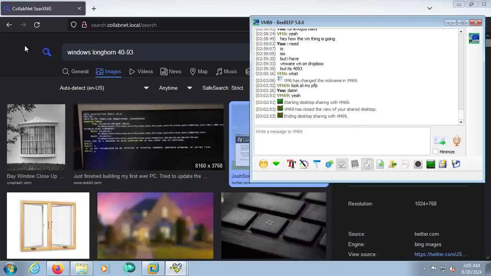Open the View source twitter.com link
This screenshot has height=276, width=491.
[x=440, y=254]
